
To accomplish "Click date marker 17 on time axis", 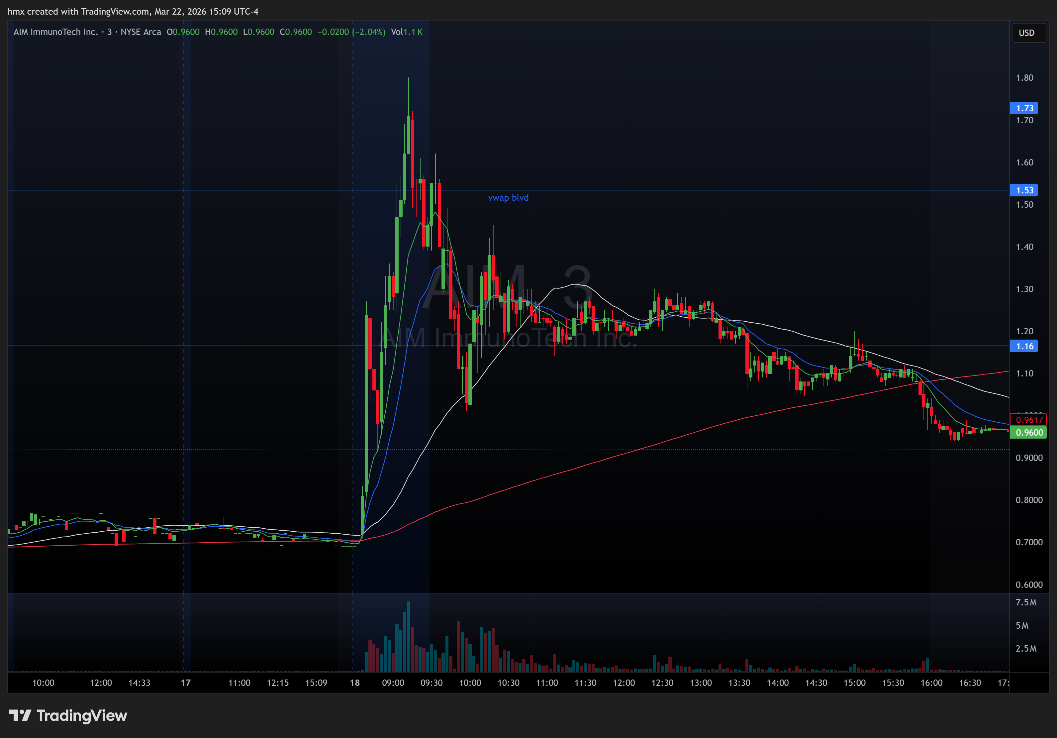I will (186, 683).
